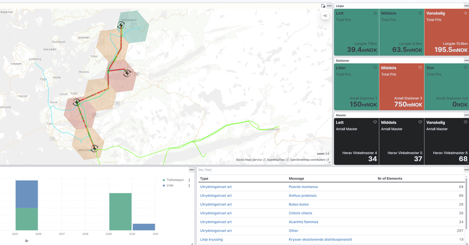The width and height of the screenshot is (469, 245).
Task: Open map panel options menu
Action: pyautogui.click(x=329, y=6)
